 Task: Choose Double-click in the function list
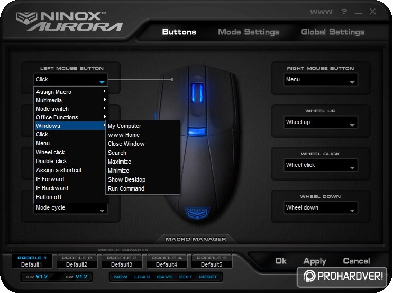(71, 161)
